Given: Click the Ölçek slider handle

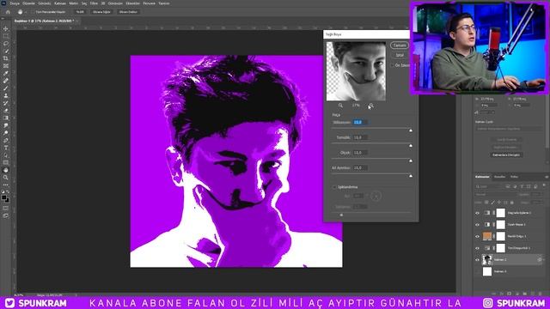Looking at the screenshot, I should pyautogui.click(x=411, y=161).
